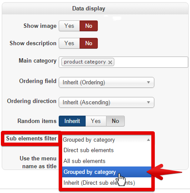Open the Ordering direction dropdown arrow
The width and height of the screenshot is (190, 193).
pos(148,102)
